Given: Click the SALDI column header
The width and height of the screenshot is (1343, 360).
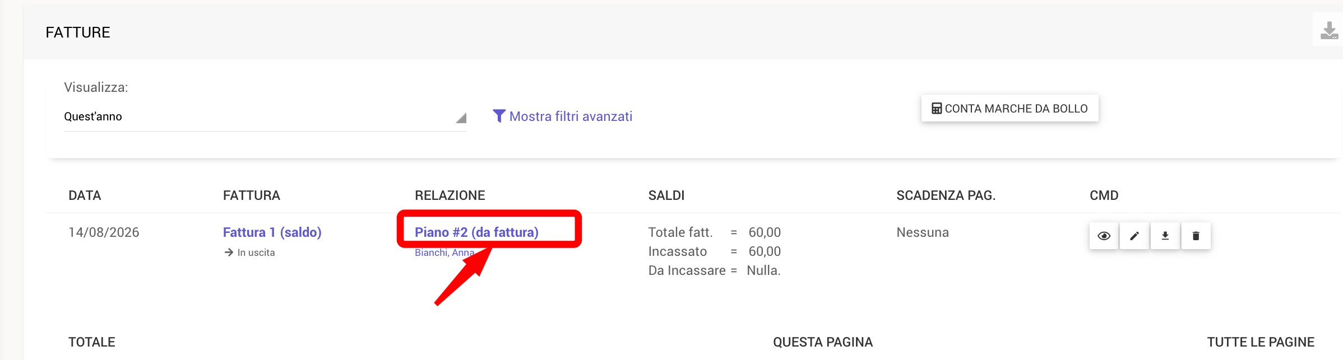Looking at the screenshot, I should coord(666,195).
